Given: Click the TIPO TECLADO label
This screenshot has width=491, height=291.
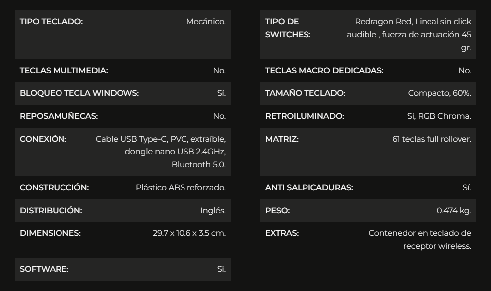Looking at the screenshot, I should pos(51,22).
